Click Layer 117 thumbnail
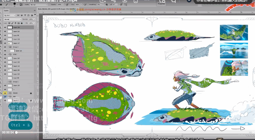This screenshot has height=140, width=255. coord(10,43)
